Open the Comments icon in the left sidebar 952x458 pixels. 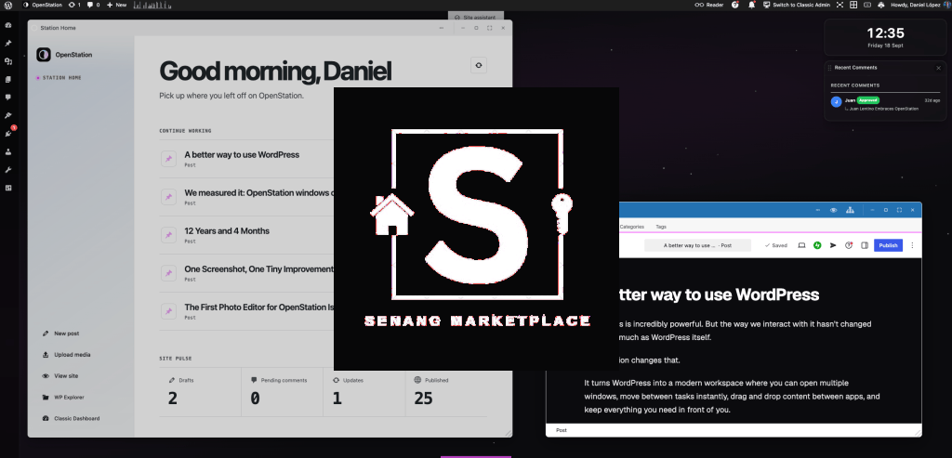(8, 97)
